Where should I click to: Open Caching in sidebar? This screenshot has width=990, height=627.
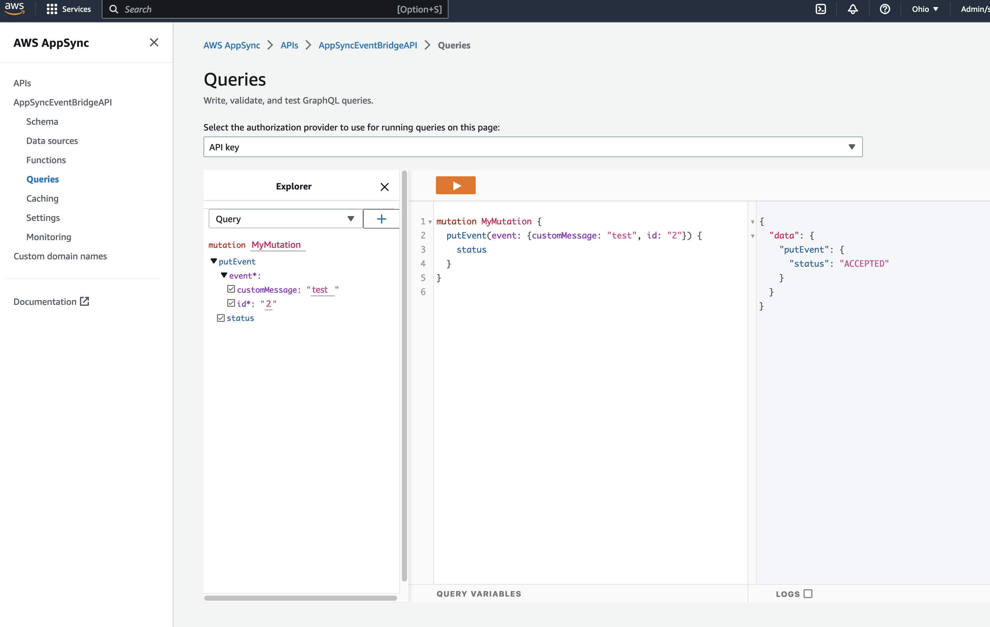click(x=42, y=199)
